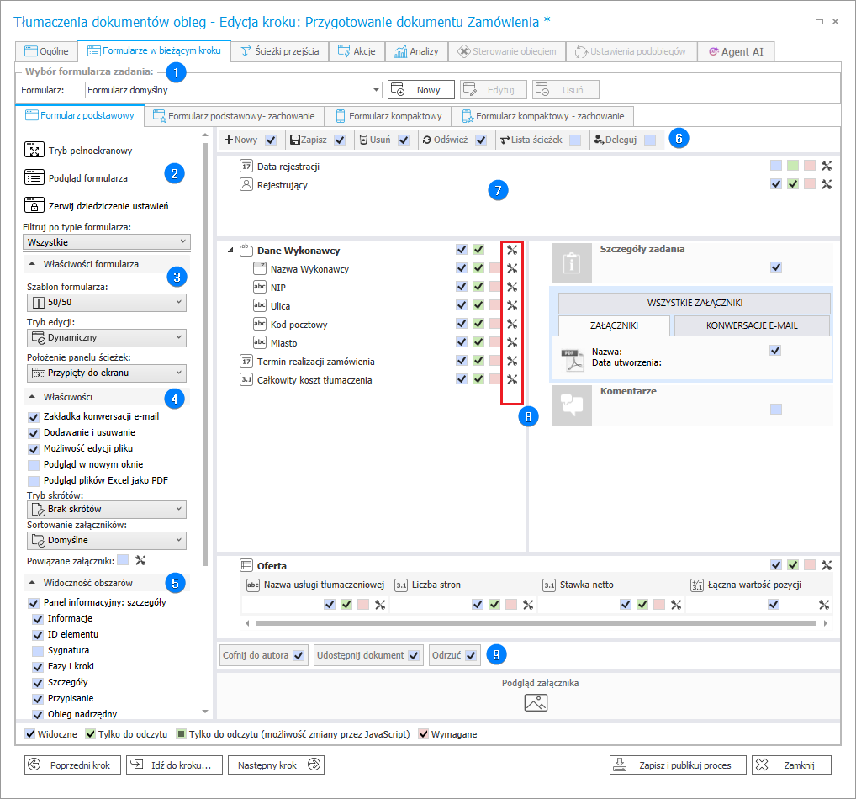Toggle Zakładka konwersacji e-mail checkbox
Viewport: 856px width, 799px height.
34,416
